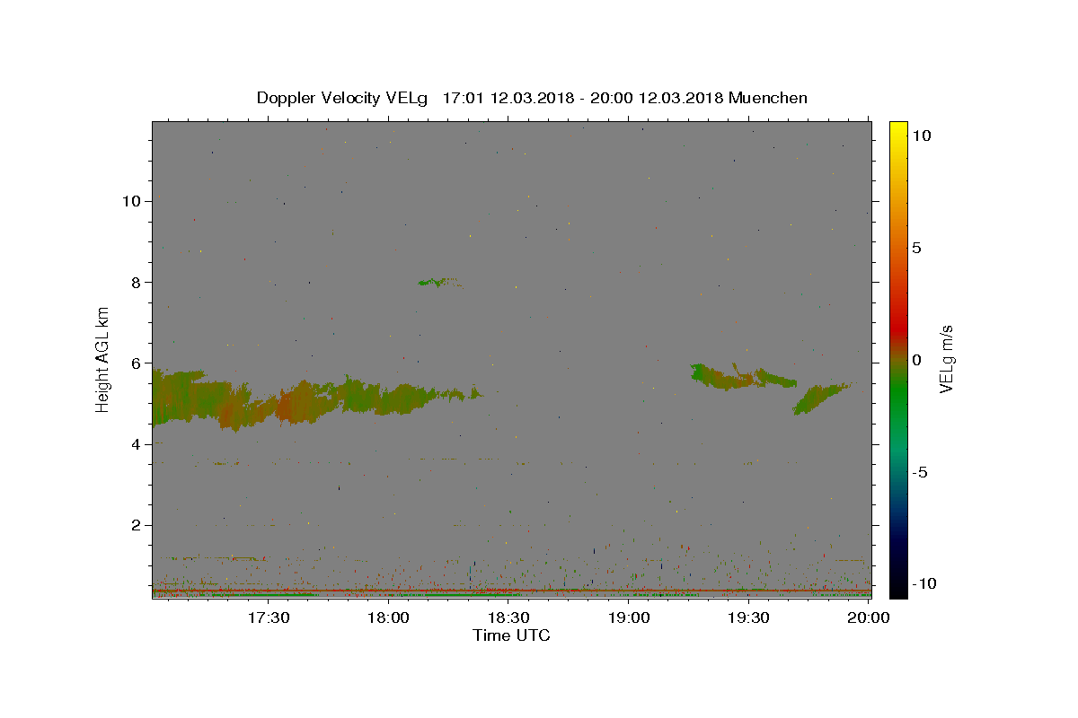Click the colorbar value -5 label
Screen dimensions: 1078x718
[919, 472]
